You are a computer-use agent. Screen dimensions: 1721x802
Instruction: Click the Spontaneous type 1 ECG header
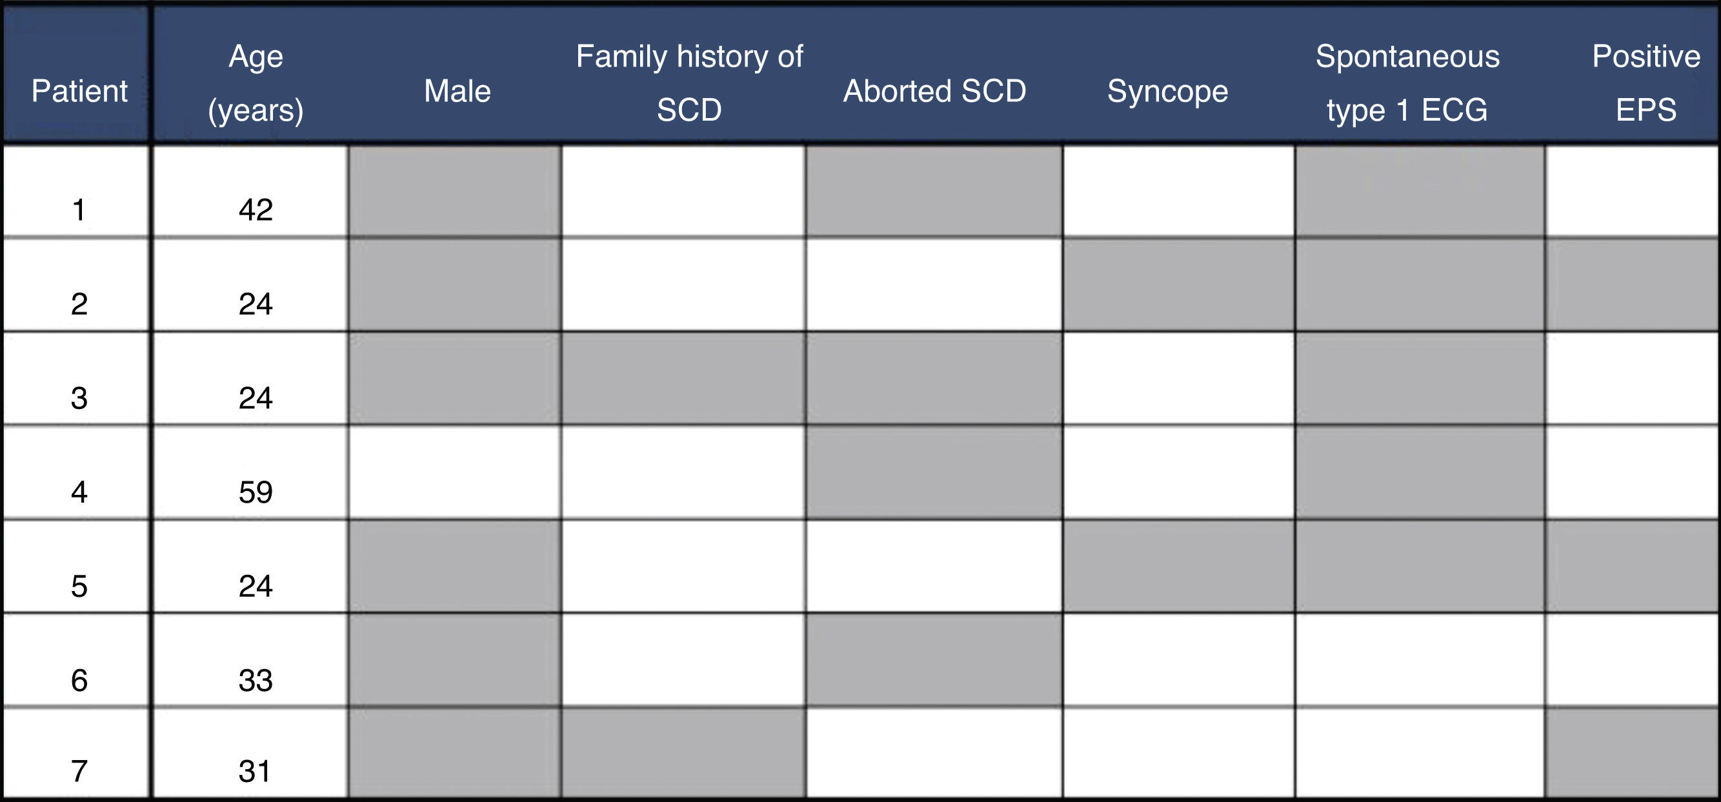(x=1407, y=83)
